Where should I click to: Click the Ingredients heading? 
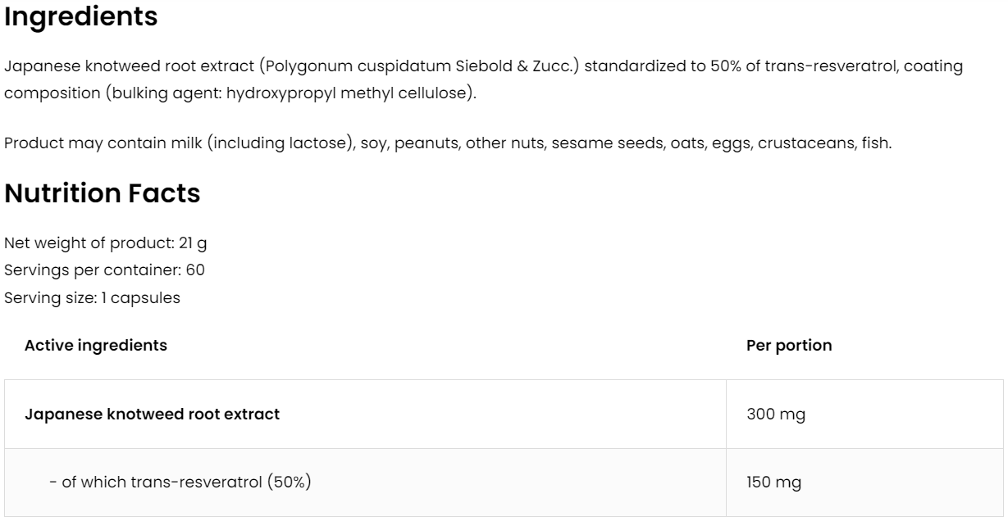81,18
